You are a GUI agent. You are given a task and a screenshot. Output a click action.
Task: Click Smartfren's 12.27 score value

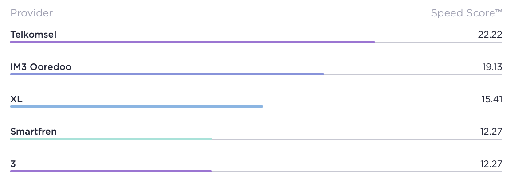pos(491,132)
